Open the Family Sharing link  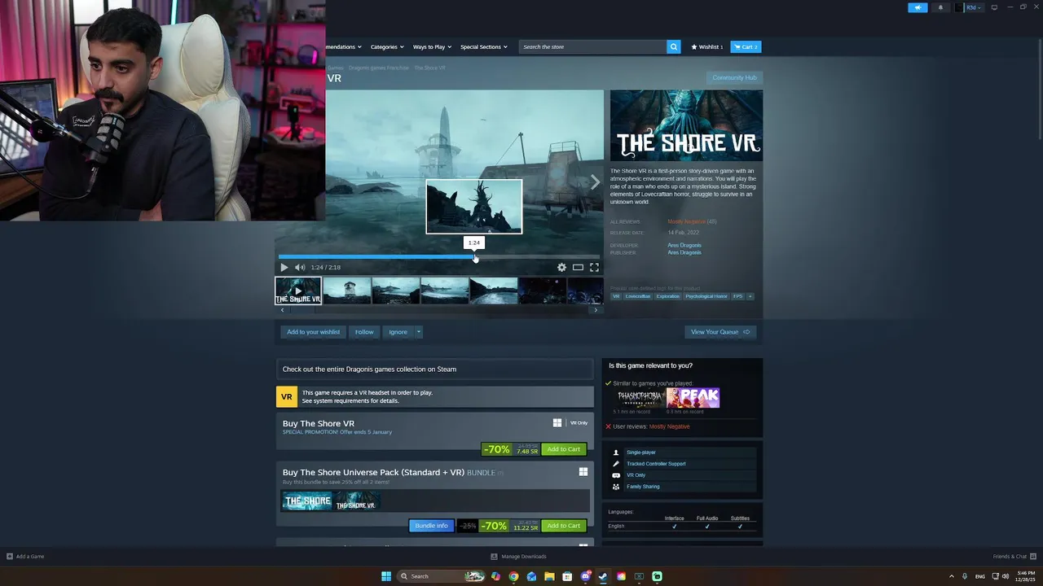tap(643, 487)
